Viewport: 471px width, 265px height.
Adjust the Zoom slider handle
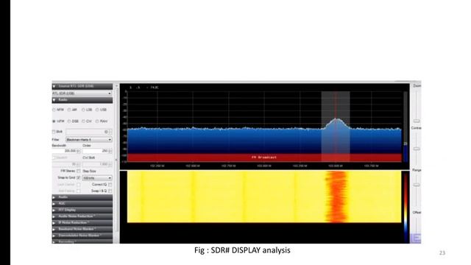pos(417,121)
